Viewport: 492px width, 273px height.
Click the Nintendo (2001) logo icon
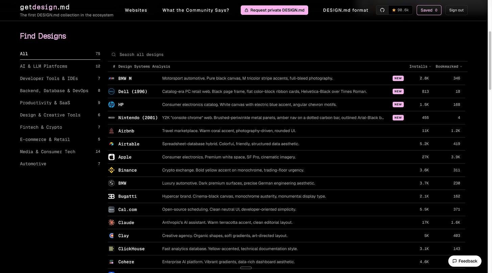coord(111,118)
